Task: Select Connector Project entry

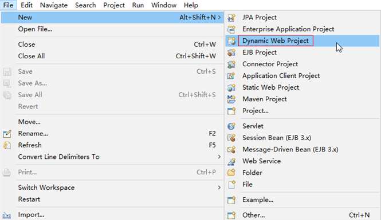Action: pyautogui.click(x=303, y=64)
